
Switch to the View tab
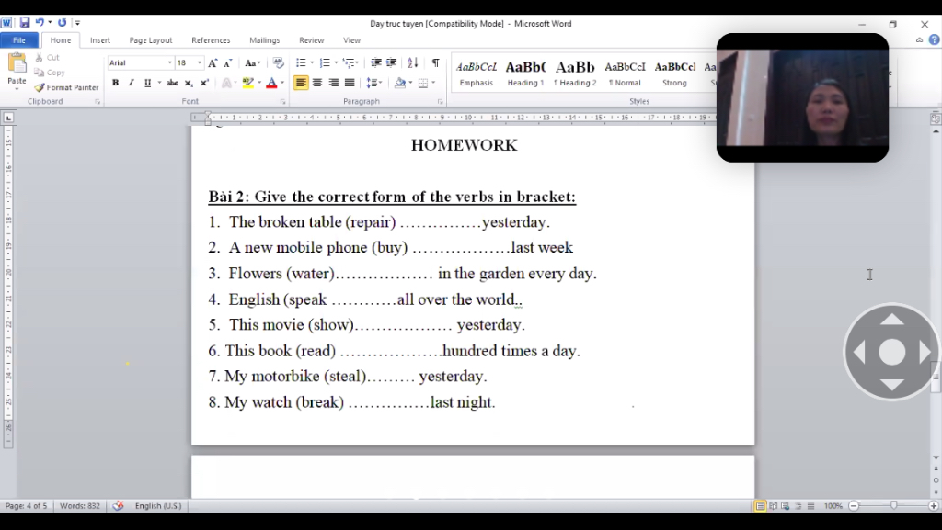pos(352,40)
